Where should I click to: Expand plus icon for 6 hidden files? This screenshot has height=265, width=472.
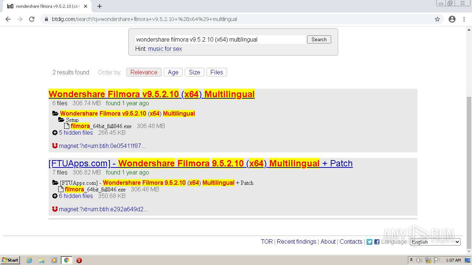click(55, 196)
